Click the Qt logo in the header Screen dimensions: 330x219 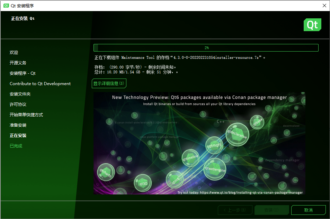click(312, 25)
